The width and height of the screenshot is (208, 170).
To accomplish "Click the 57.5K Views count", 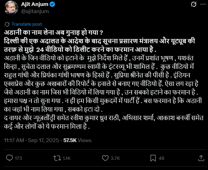I will [77, 140].
